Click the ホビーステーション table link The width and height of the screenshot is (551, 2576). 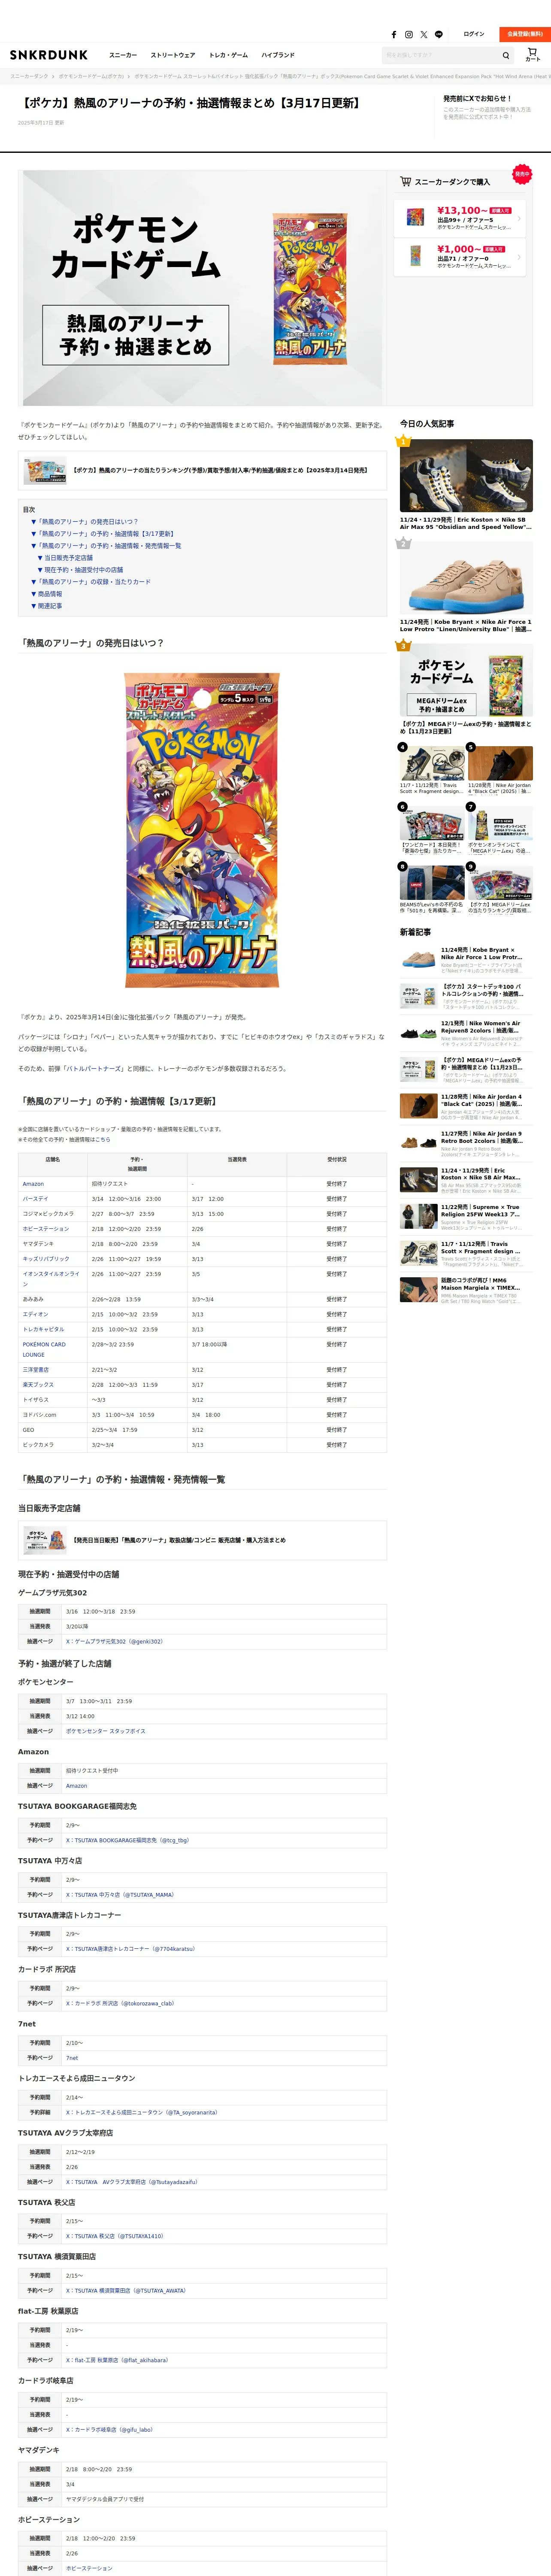tap(46, 1229)
